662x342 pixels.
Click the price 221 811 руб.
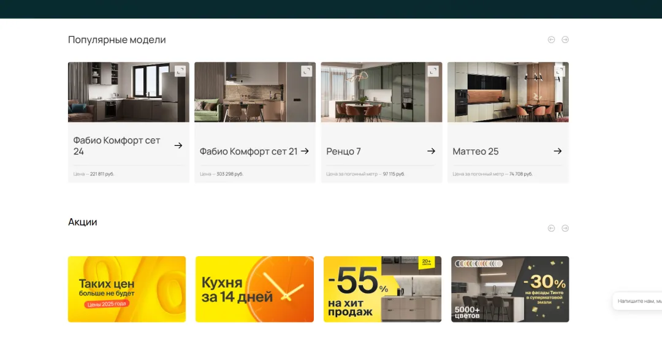click(x=102, y=174)
